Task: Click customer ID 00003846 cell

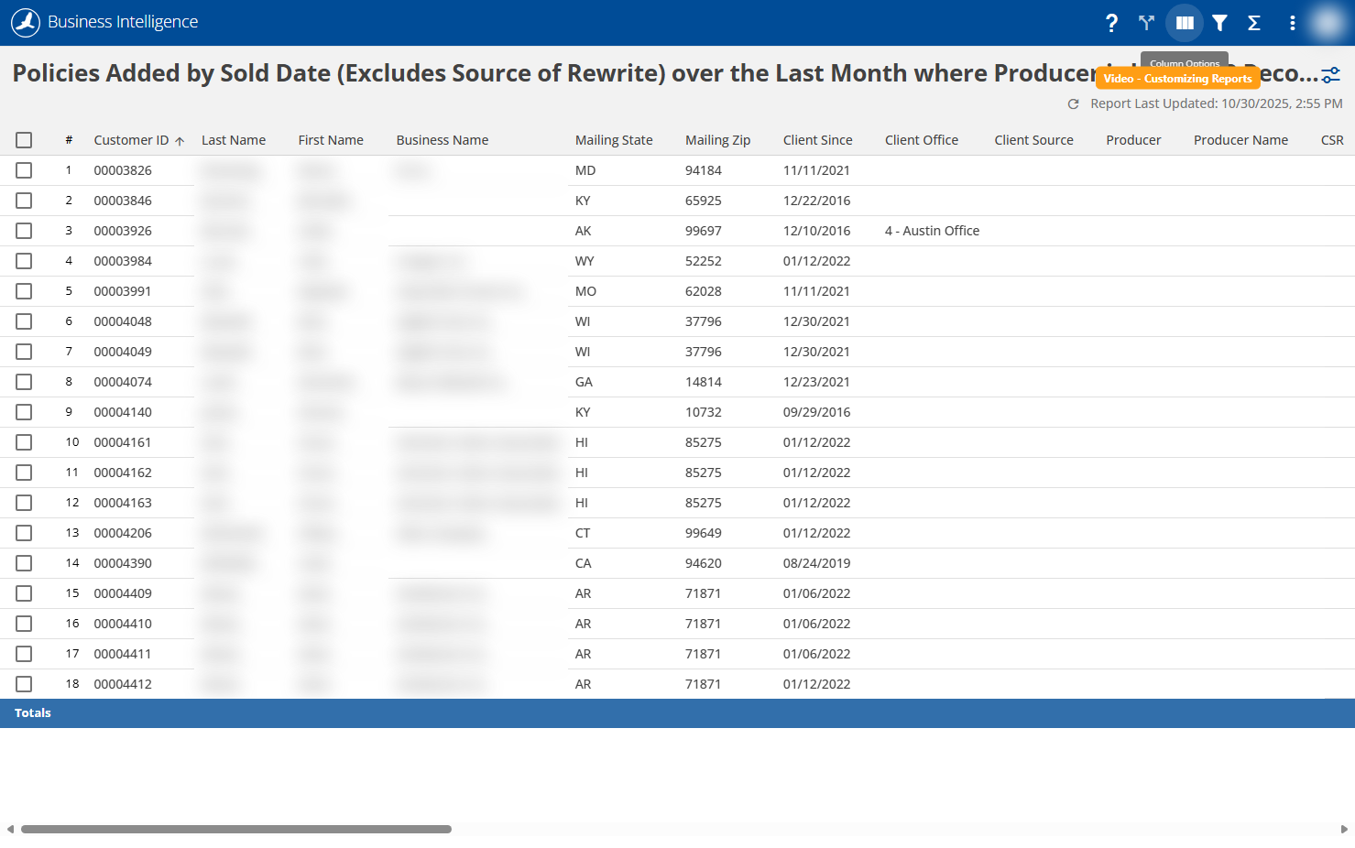Action: click(123, 201)
